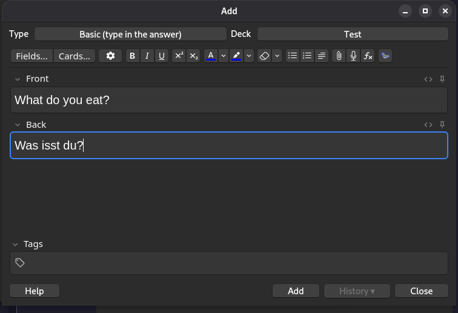458x313 pixels.
Task: Maximize the Add window
Action: pos(425,11)
